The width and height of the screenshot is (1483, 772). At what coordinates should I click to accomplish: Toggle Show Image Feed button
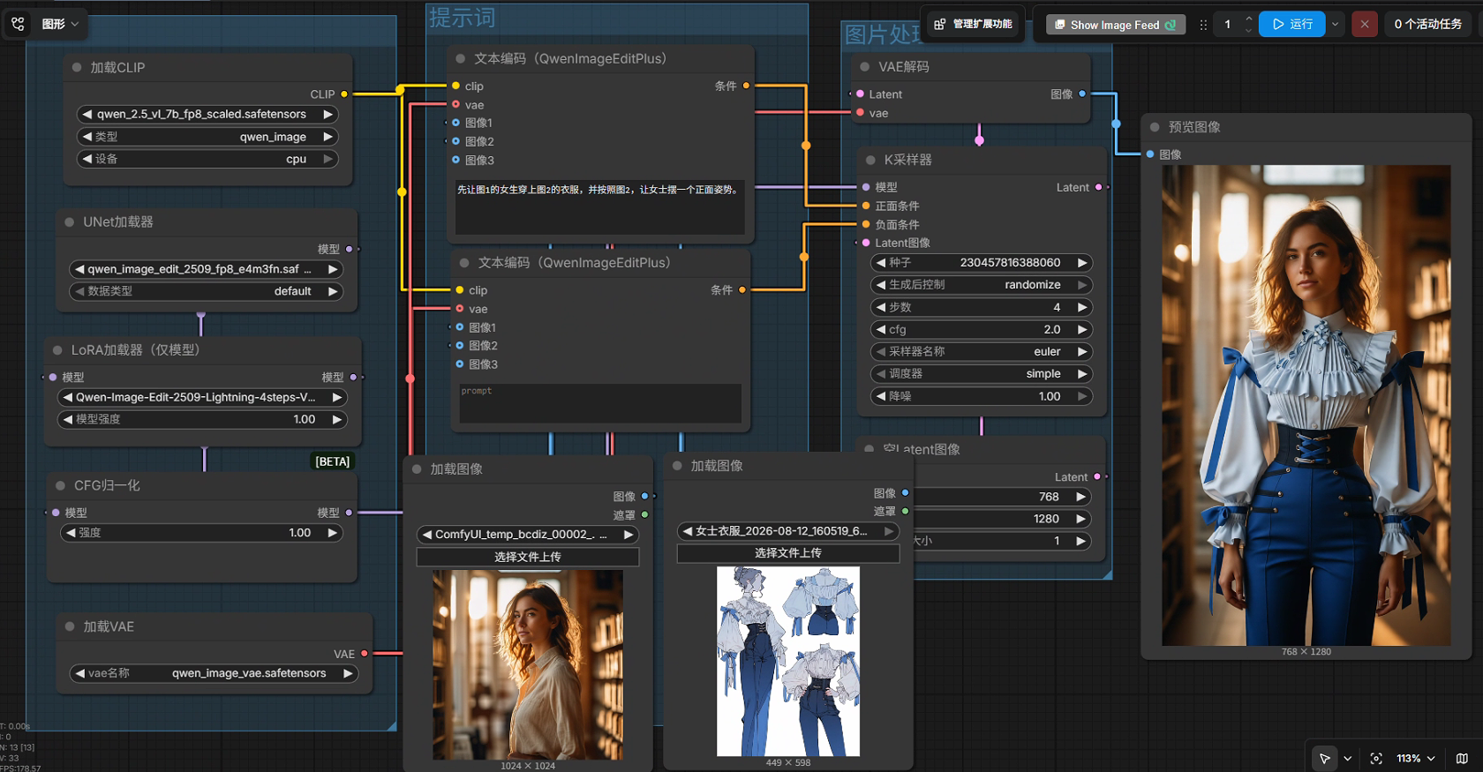1116,25
